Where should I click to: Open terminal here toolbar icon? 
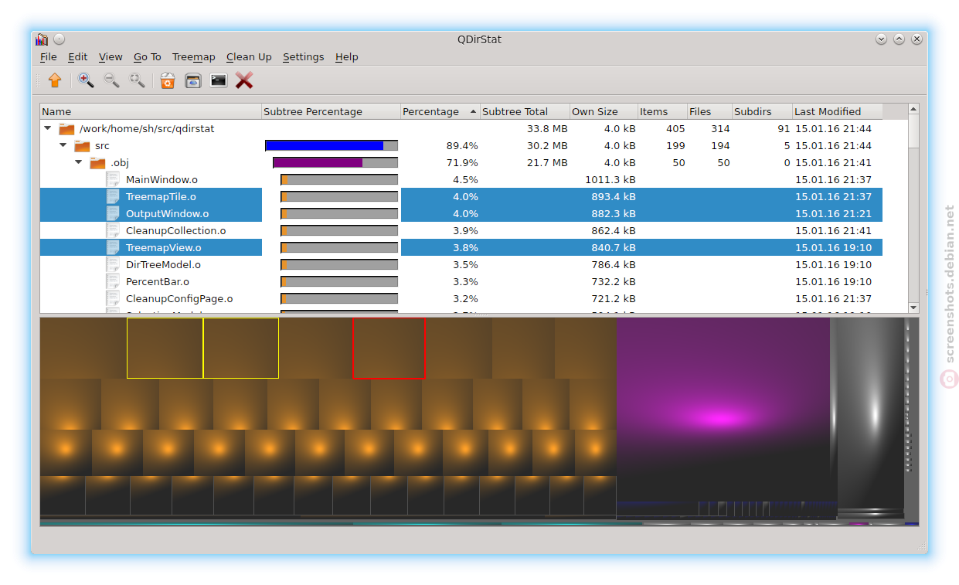(219, 80)
